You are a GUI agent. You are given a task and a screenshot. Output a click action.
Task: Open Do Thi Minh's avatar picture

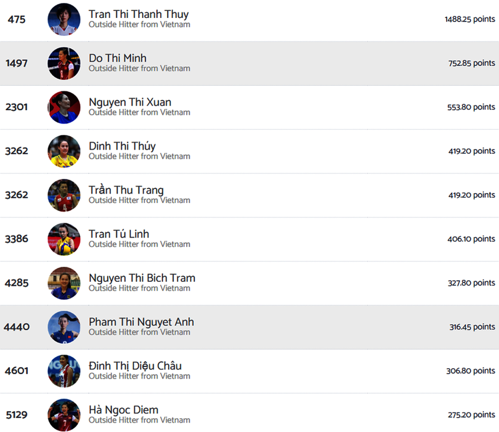(64, 63)
